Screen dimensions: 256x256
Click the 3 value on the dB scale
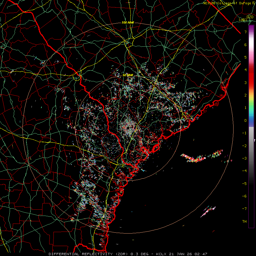point(245,82)
